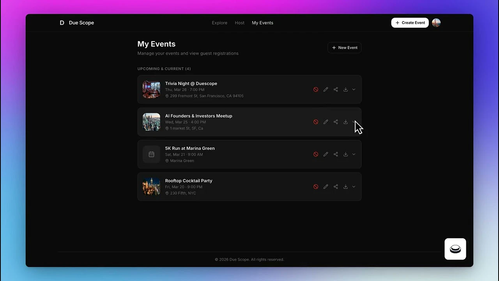This screenshot has width=499, height=281.
Task: Click the AI Founders & Investors Meetup title
Action: pyautogui.click(x=198, y=116)
